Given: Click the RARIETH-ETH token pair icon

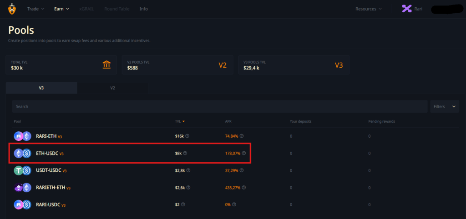Looking at the screenshot, I should 23,188.
